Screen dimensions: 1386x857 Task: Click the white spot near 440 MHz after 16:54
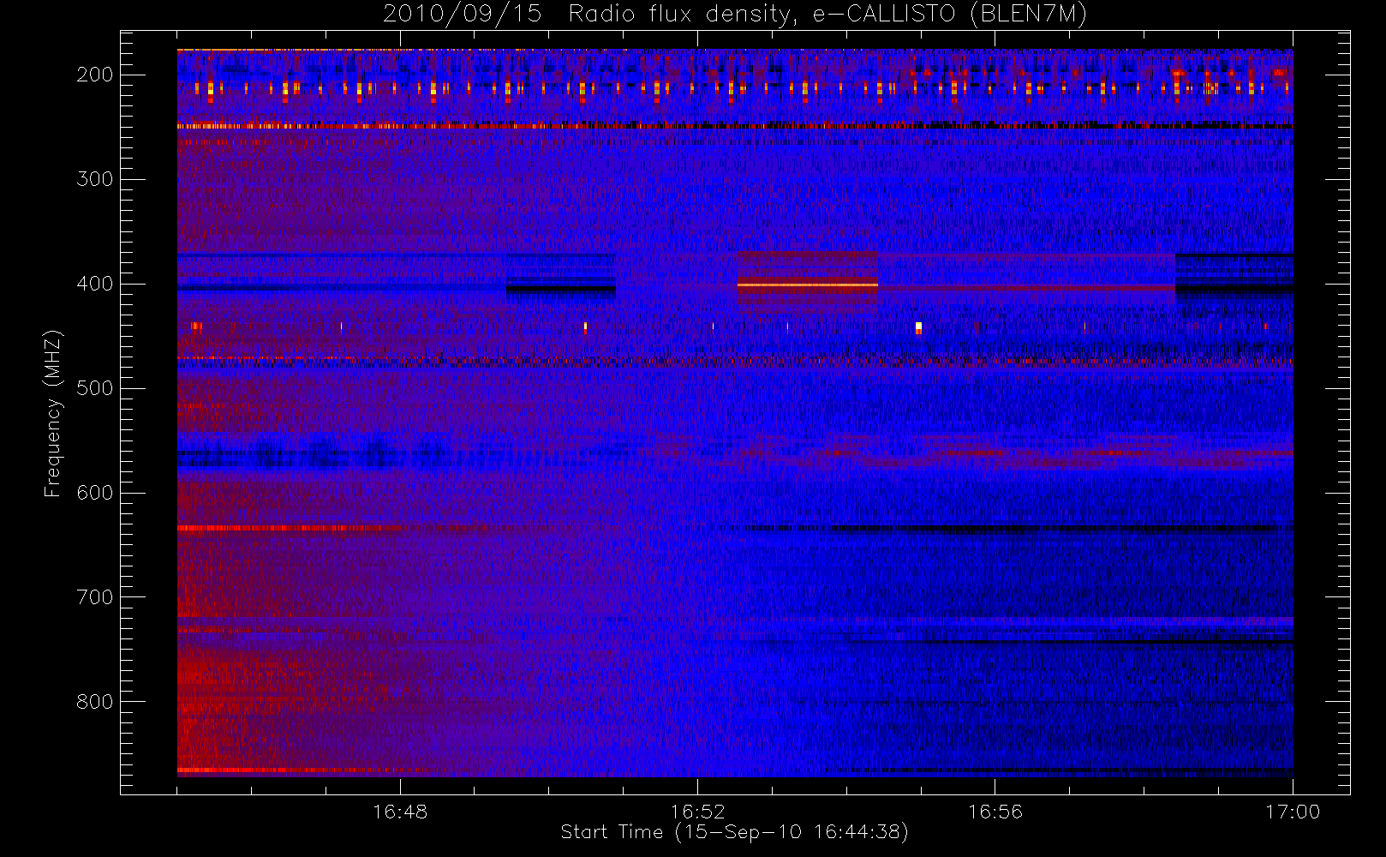click(x=918, y=327)
